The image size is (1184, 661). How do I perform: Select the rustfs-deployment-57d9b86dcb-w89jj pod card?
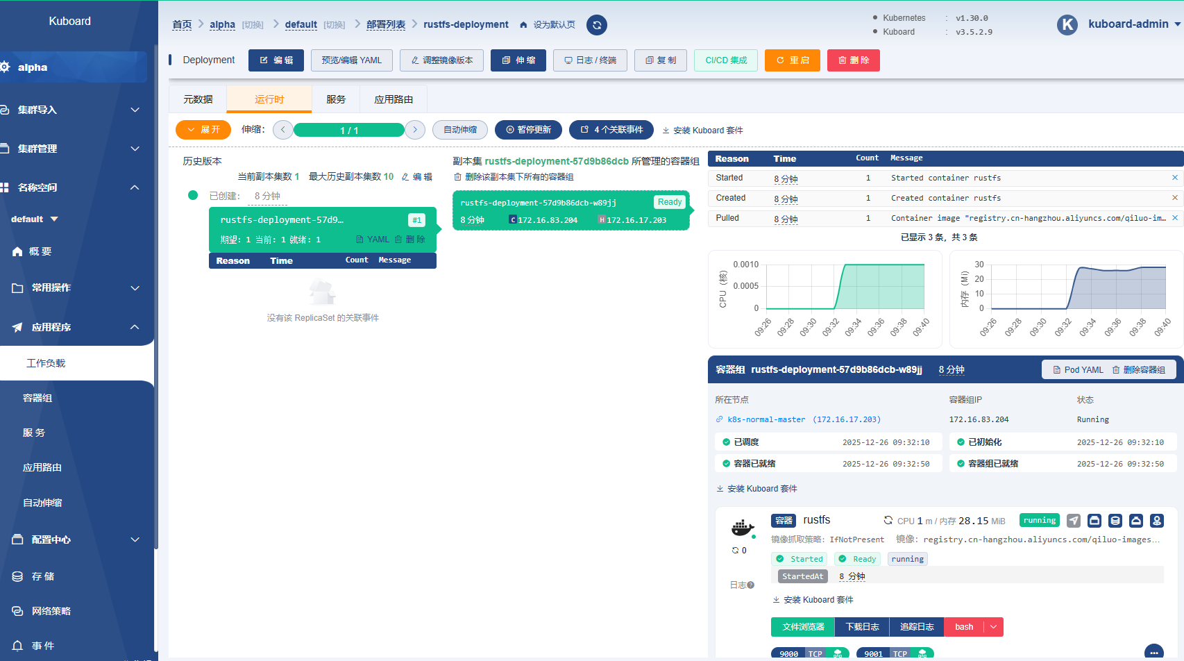pyautogui.click(x=570, y=210)
